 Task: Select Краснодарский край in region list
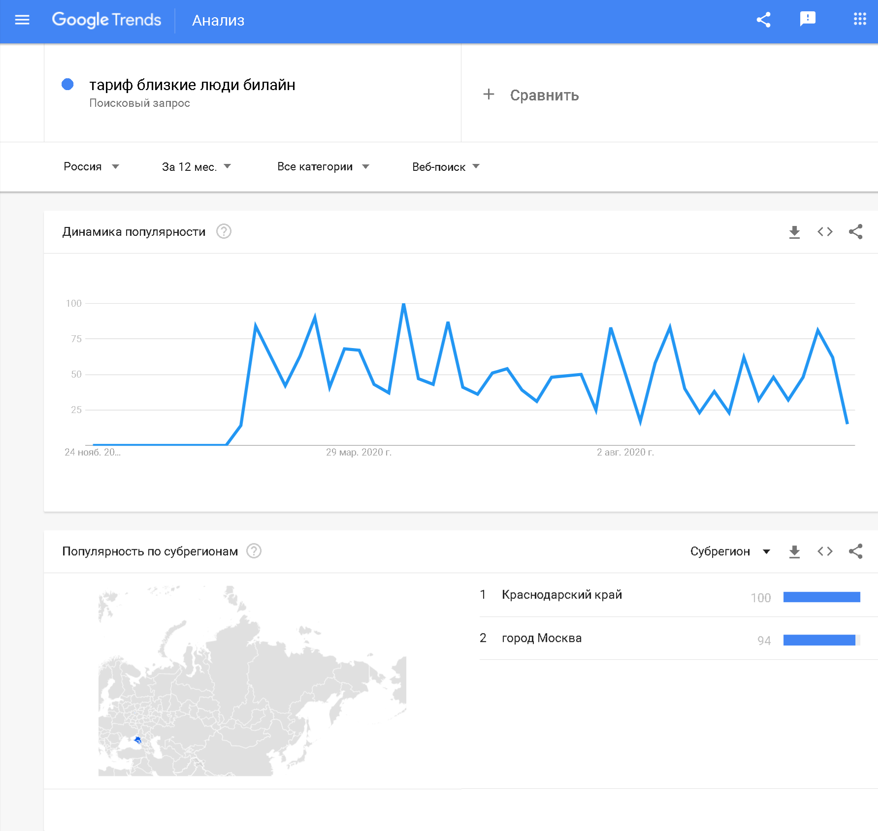561,595
